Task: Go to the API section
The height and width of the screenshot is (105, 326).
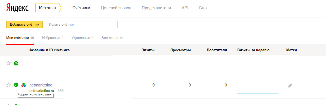Action: (185, 8)
